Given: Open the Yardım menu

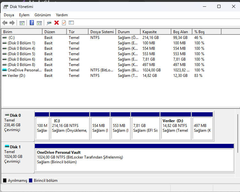Looking at the screenshot, I should coord(62,15).
